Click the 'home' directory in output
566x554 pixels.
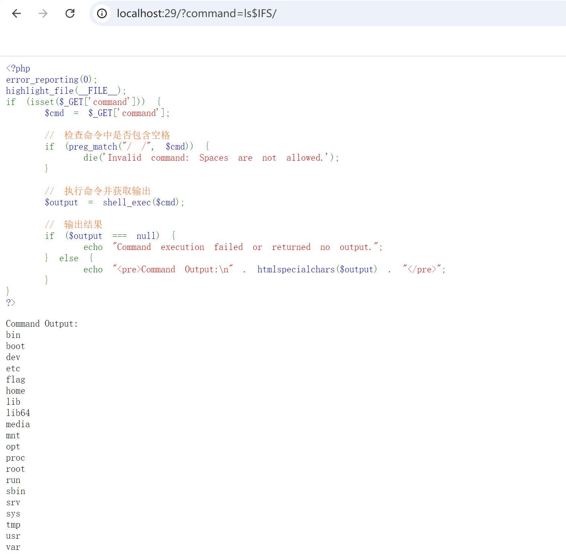pyautogui.click(x=16, y=391)
